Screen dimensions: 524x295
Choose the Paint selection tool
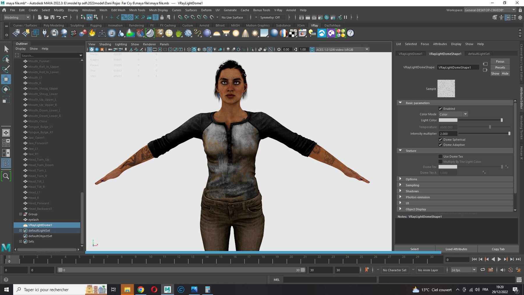[6, 69]
